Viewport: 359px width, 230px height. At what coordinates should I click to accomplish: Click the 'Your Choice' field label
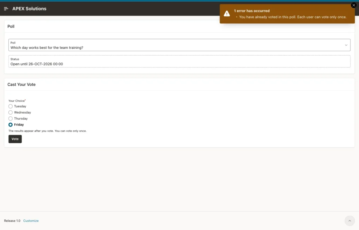[x=16, y=101]
